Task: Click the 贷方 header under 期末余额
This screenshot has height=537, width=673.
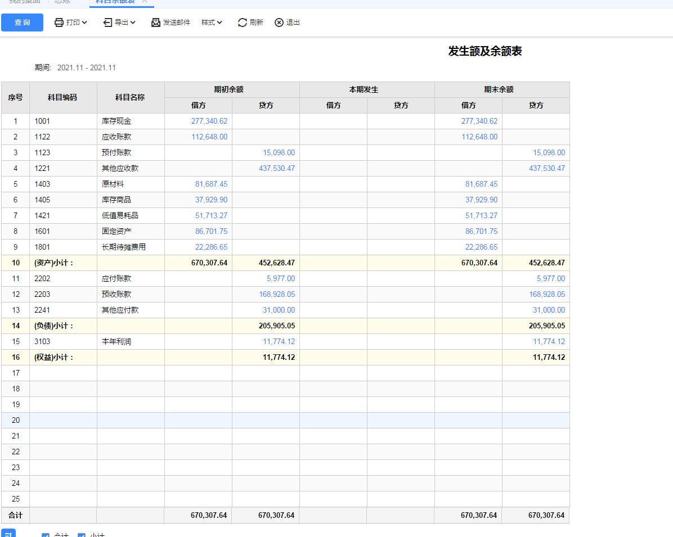Action: pyautogui.click(x=536, y=105)
